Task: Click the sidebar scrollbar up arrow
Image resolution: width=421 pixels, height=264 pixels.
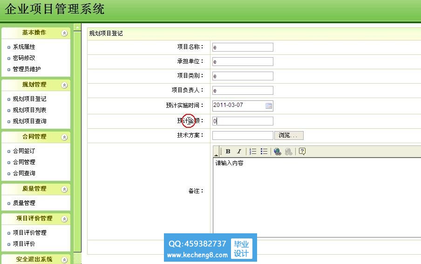Action: pyautogui.click(x=77, y=27)
